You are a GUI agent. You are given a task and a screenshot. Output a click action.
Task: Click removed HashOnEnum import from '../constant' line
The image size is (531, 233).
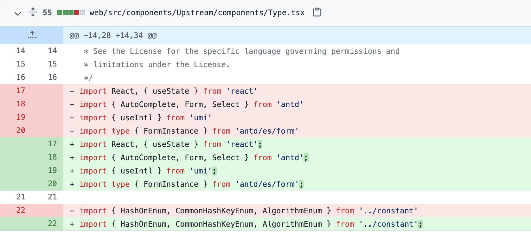(x=297, y=211)
